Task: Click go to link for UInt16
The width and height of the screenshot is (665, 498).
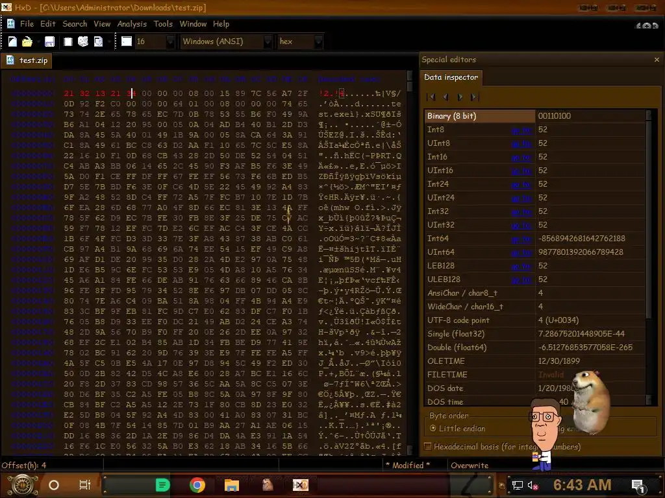Action: pos(521,171)
